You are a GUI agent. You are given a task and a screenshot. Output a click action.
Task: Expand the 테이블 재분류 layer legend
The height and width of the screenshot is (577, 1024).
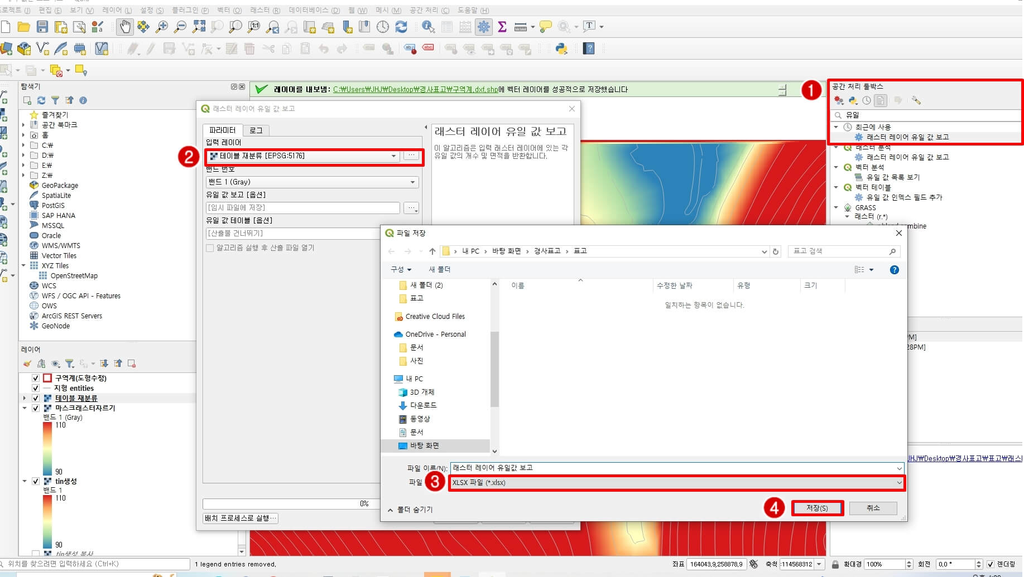pyautogui.click(x=24, y=398)
